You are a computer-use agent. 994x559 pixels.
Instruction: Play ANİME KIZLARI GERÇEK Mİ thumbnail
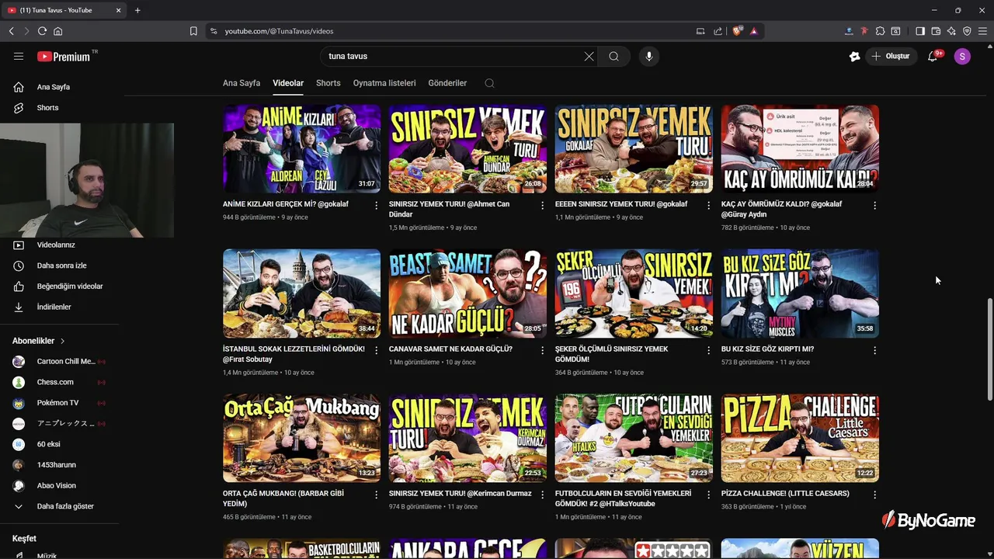pyautogui.click(x=301, y=148)
